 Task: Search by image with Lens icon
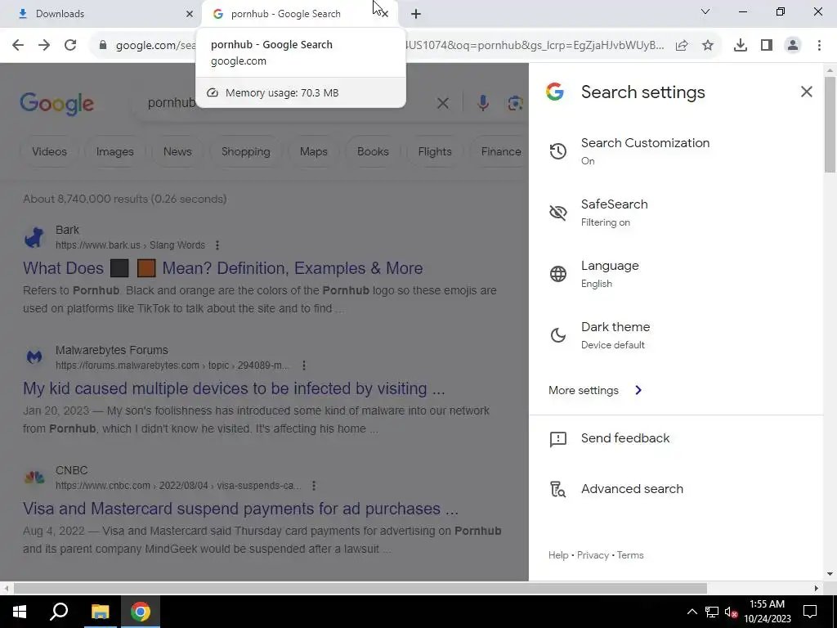click(x=515, y=103)
